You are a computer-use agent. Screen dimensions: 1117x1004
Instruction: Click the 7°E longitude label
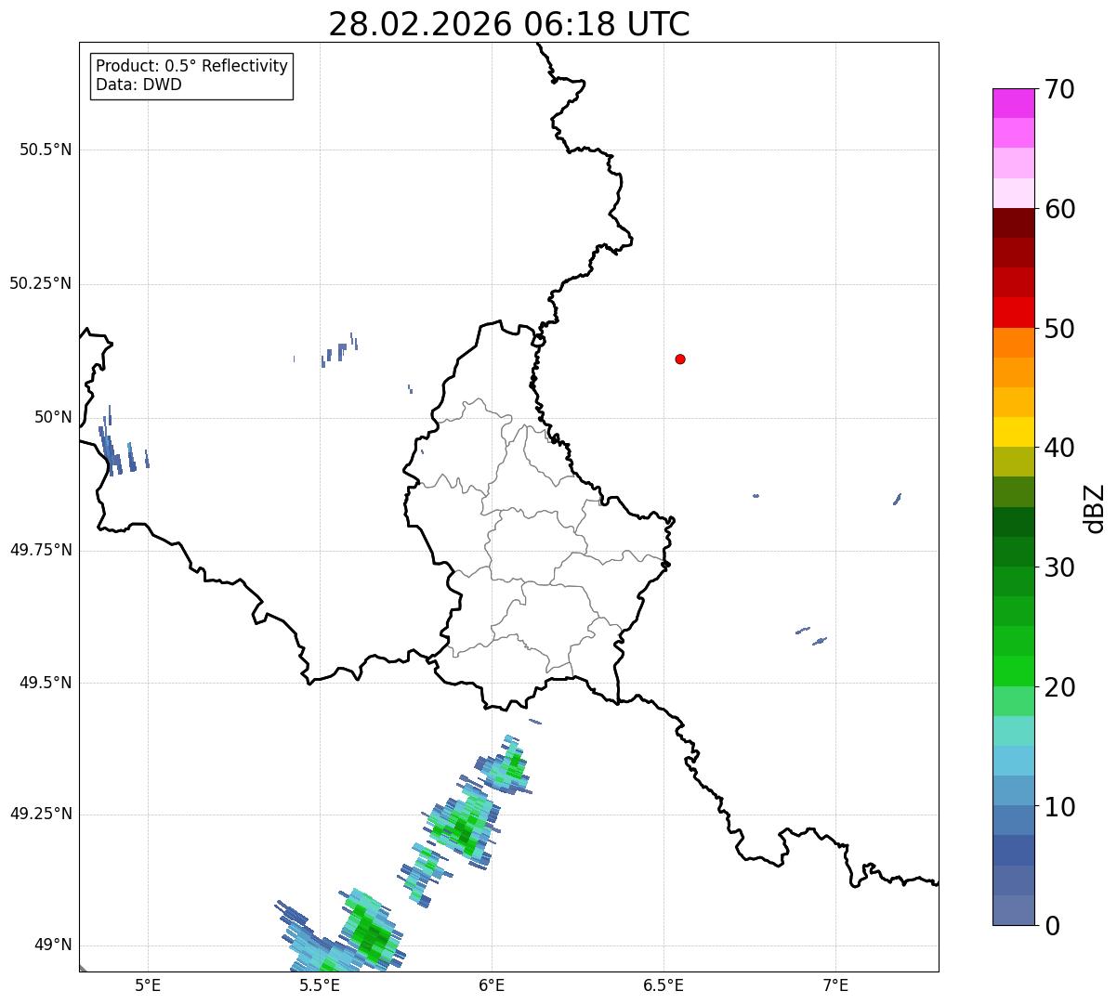[x=835, y=985]
